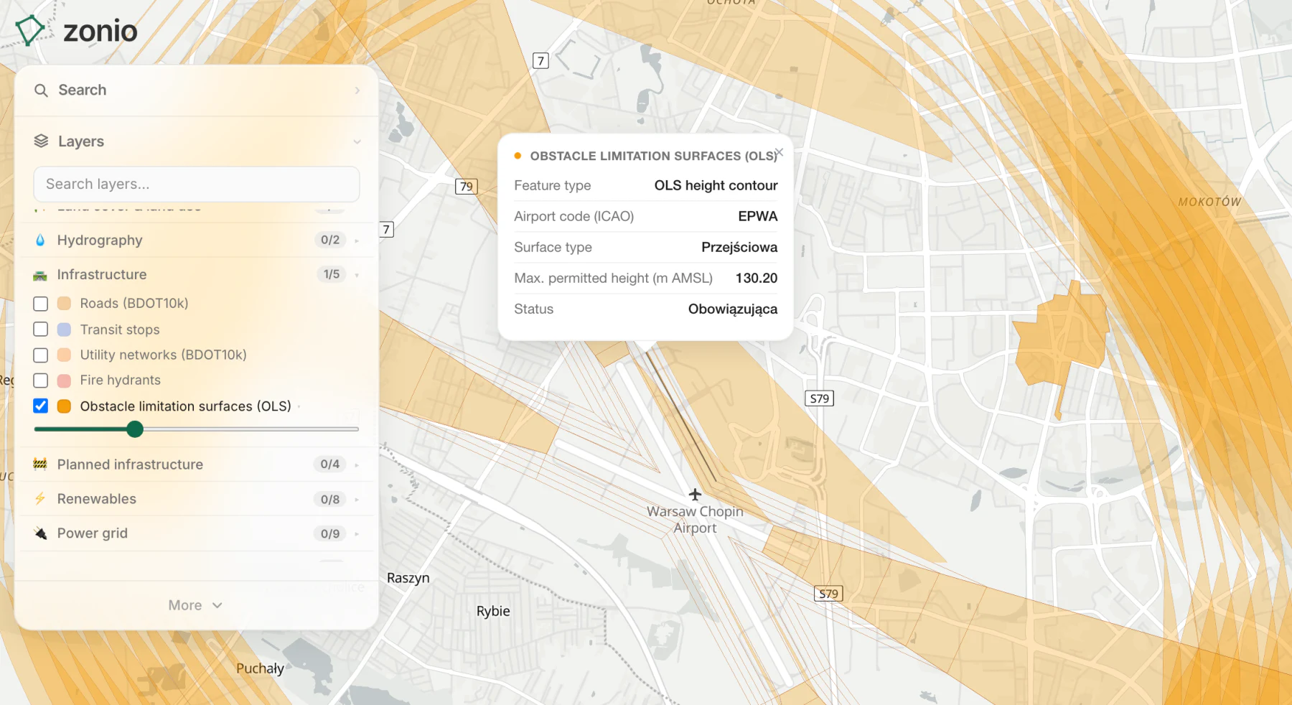
Task: Enable the Roads (BDOT10k) checkbox
Action: (41, 304)
